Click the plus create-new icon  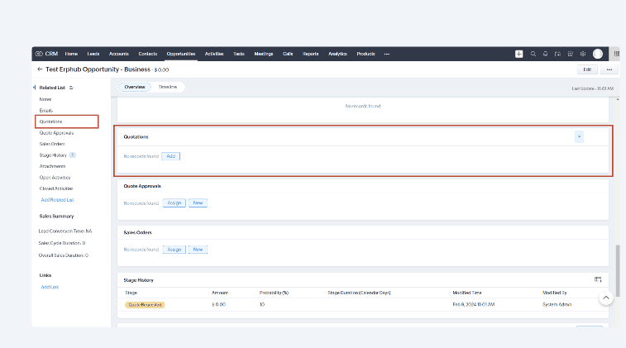(x=518, y=54)
